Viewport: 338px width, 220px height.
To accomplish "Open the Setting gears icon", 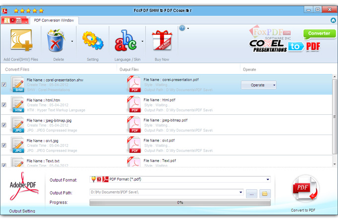I will pyautogui.click(x=92, y=40).
